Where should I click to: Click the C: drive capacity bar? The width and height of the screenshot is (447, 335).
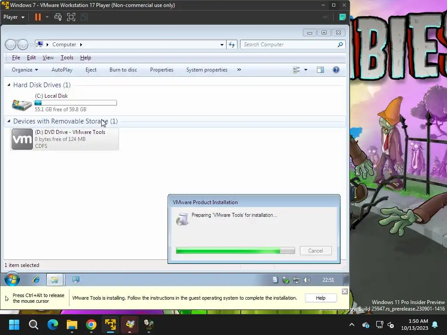76,103
